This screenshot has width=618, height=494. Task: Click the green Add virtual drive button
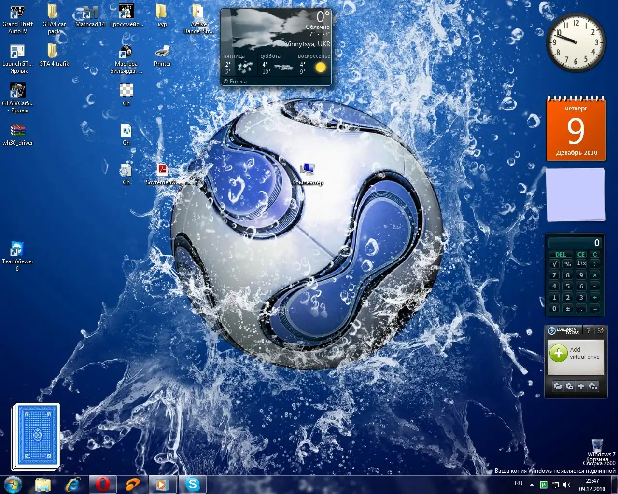coord(558,353)
